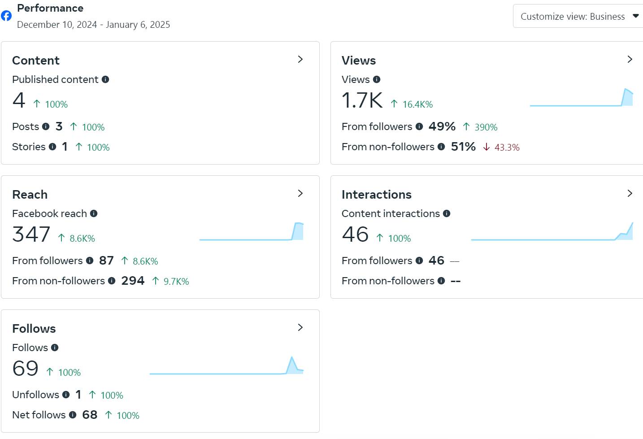Click info icon beside Reach From non-followers
Screen dimensions: 643x439
coord(112,281)
